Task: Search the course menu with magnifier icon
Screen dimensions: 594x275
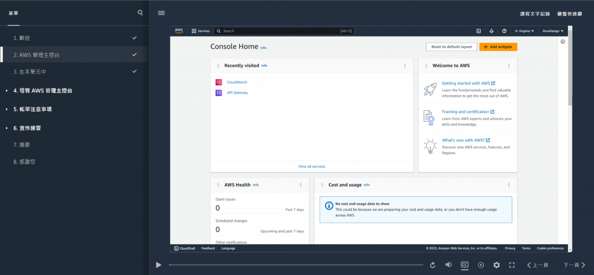Action: pos(140,13)
